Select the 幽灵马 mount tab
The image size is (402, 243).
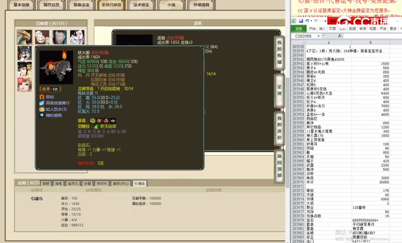click(x=73, y=183)
